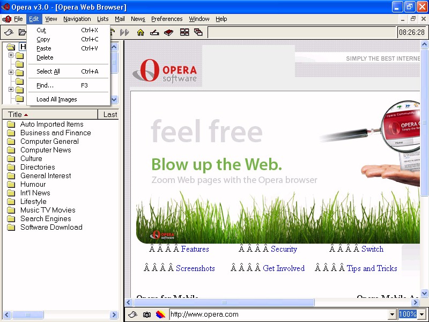Follow the Features link on the page
The width and height of the screenshot is (429, 322).
click(195, 249)
